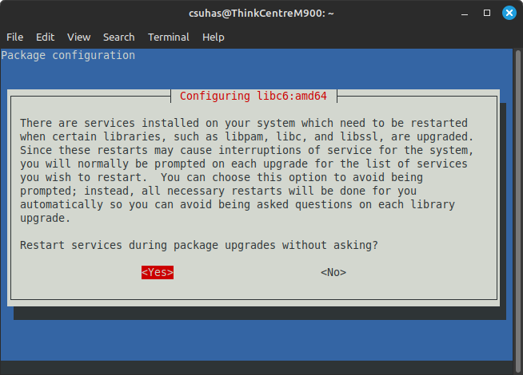
Task: Click the line starting 'automatically so you can avoid'
Action: click(238, 204)
